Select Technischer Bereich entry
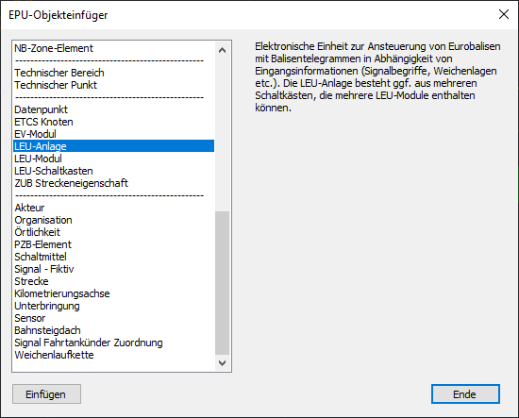 [x=114, y=73]
